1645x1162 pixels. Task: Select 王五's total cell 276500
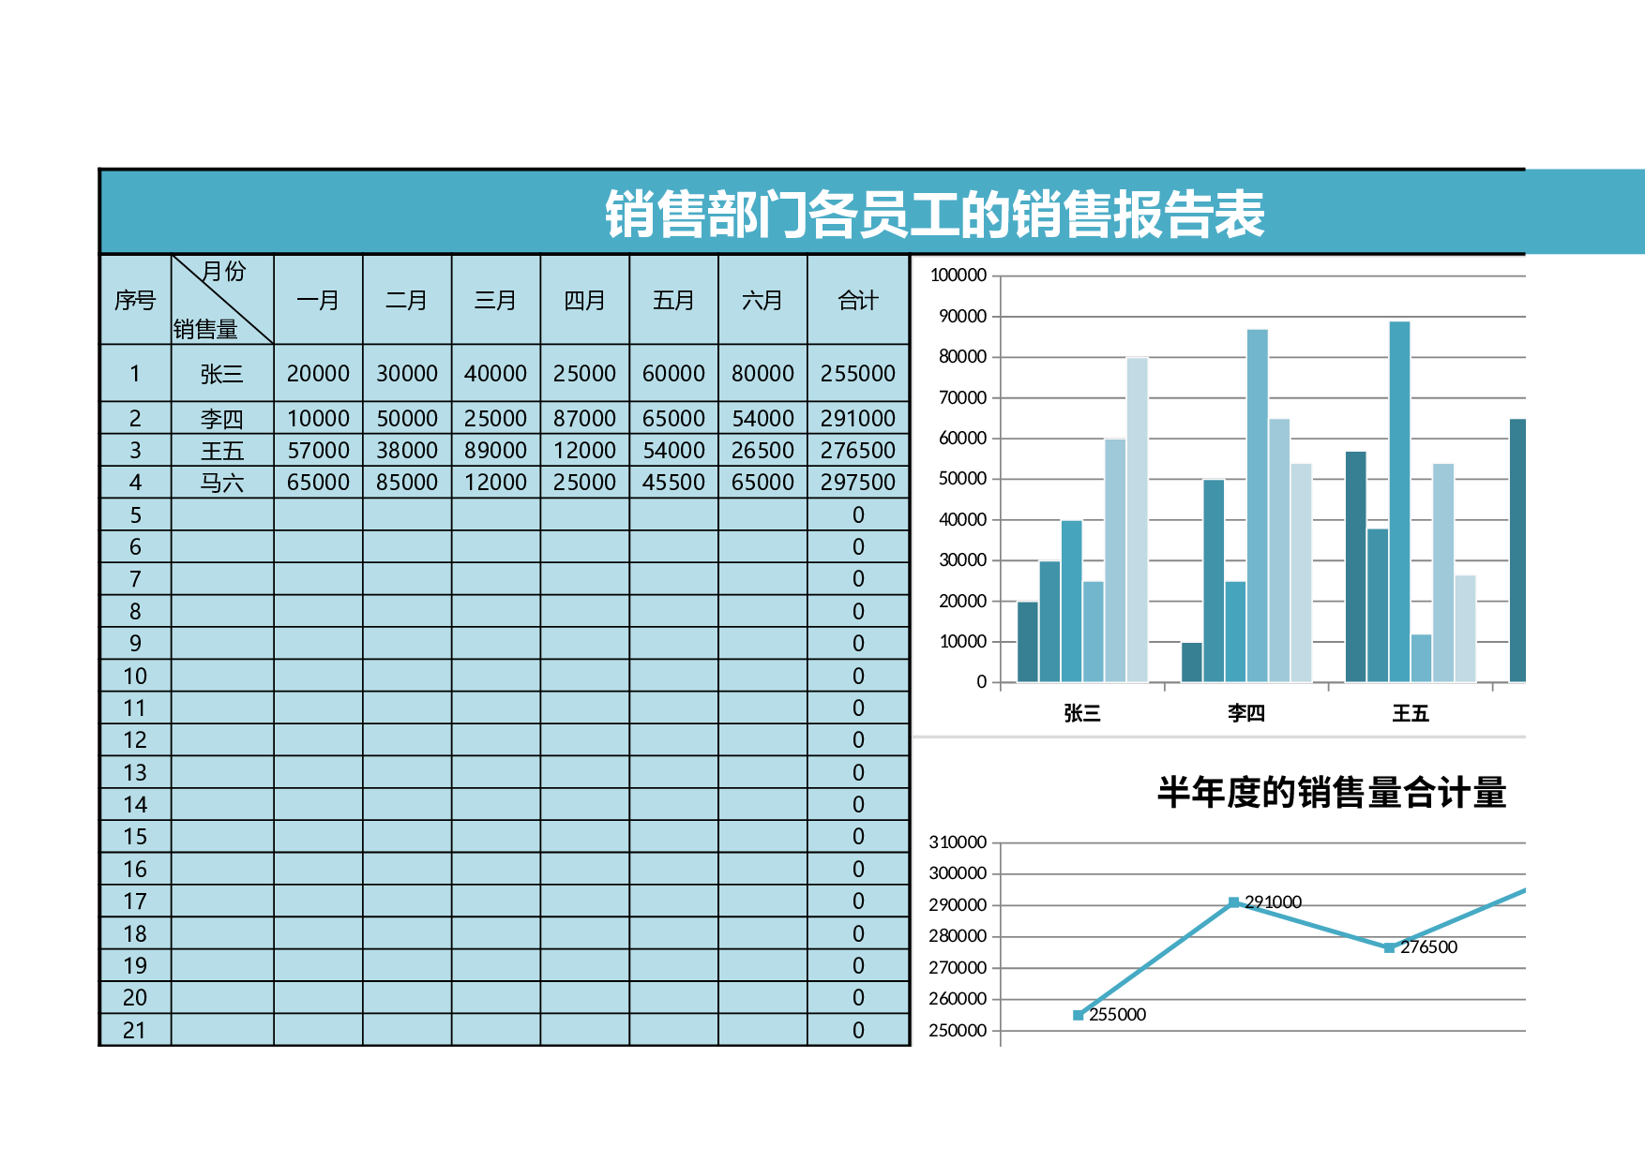coord(858,451)
